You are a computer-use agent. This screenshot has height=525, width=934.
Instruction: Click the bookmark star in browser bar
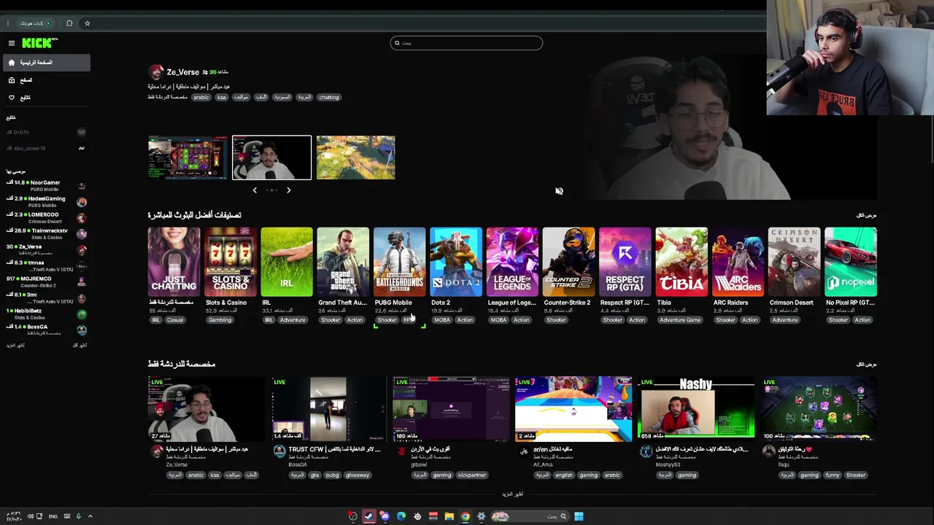[x=87, y=23]
